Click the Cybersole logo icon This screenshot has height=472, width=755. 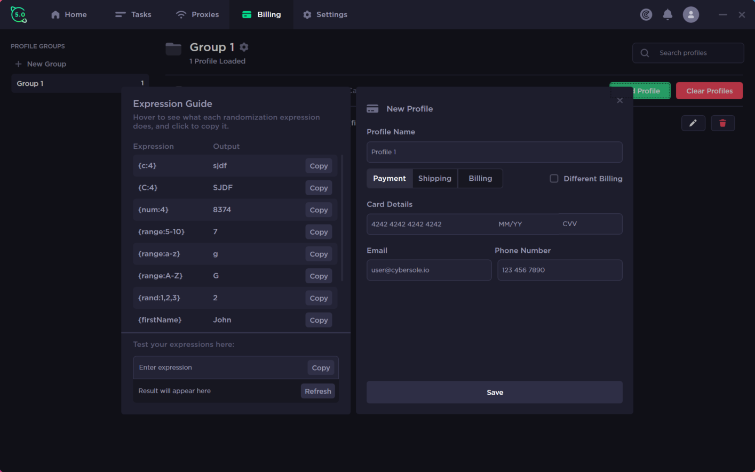19,14
